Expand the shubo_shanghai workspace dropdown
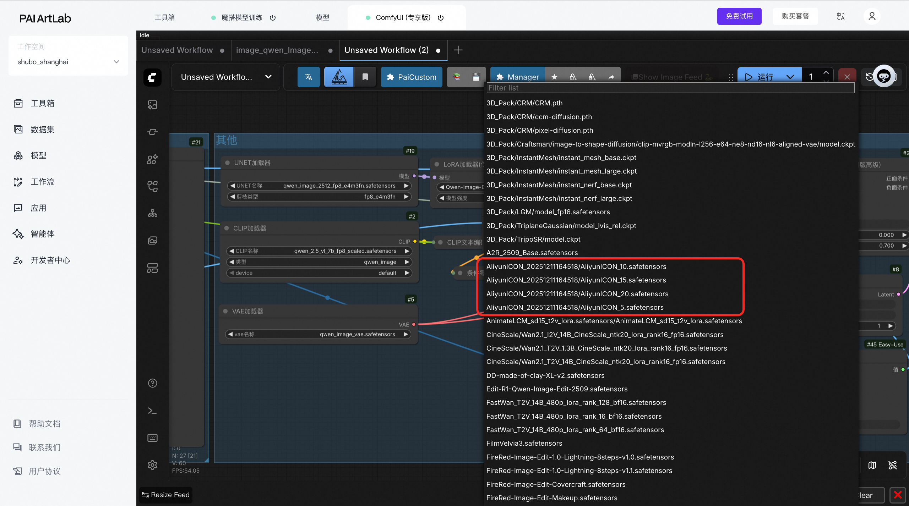This screenshot has height=506, width=909. coord(116,62)
